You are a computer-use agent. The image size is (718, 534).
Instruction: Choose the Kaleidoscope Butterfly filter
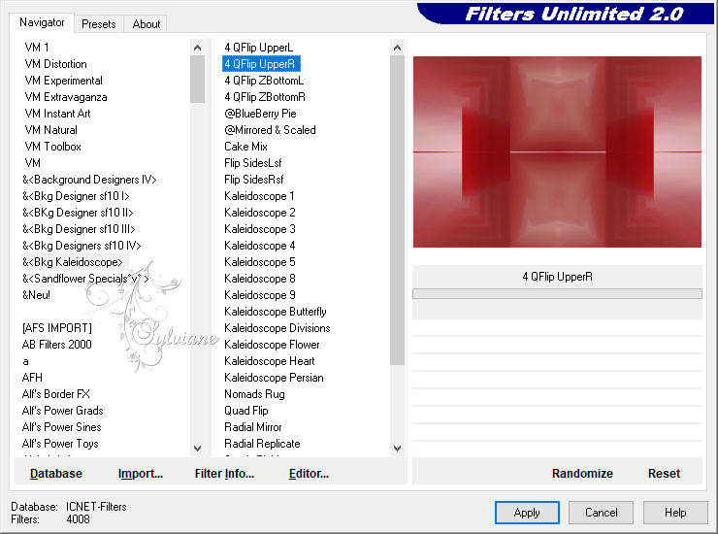pyautogui.click(x=276, y=312)
